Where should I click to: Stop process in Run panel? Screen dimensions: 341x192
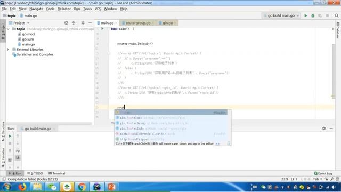pos(10,143)
